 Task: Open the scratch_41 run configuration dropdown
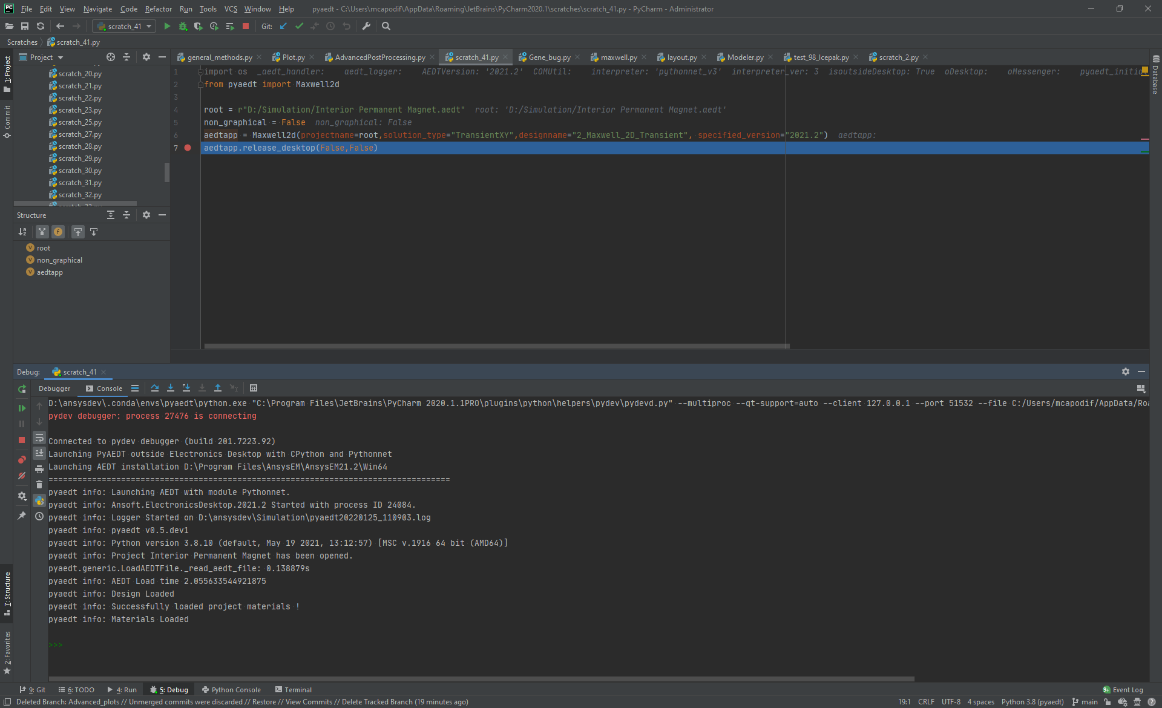tap(148, 26)
